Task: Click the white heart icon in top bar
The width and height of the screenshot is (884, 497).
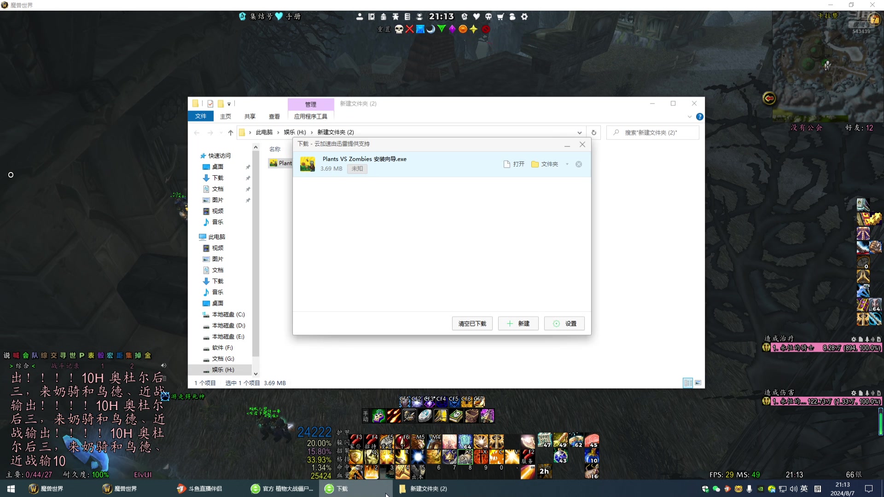Action: click(477, 17)
